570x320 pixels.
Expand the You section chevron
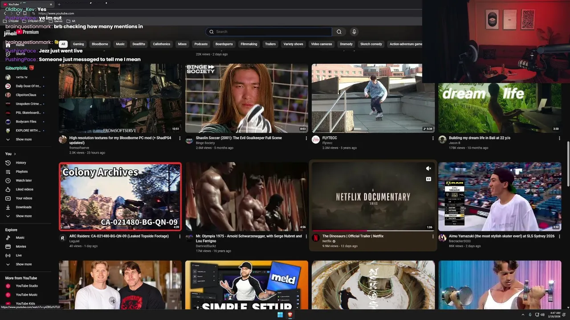tap(15, 154)
